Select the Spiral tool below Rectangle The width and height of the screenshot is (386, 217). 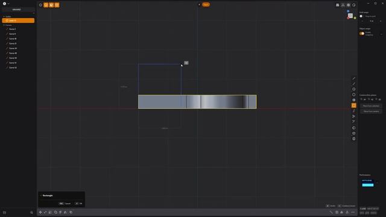click(354, 111)
